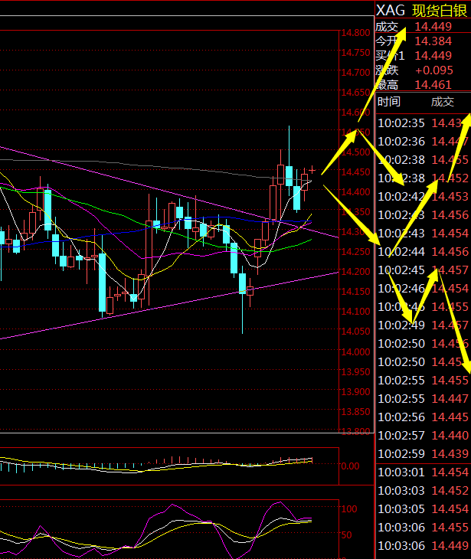This screenshot has width=471, height=559.
Task: Click the 14.800 label on the price axis
Action: point(355,33)
